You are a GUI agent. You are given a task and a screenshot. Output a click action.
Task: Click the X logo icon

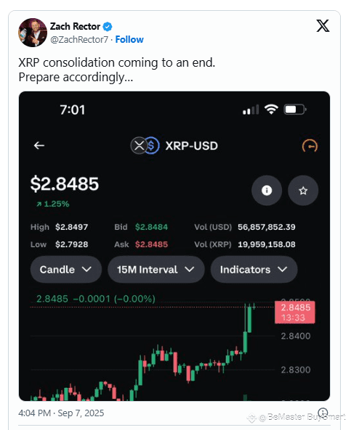pos(323,26)
